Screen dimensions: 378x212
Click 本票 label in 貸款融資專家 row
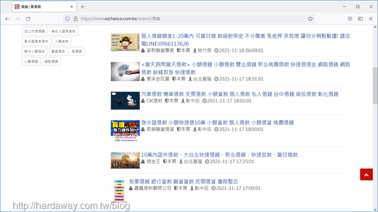[x=185, y=51]
